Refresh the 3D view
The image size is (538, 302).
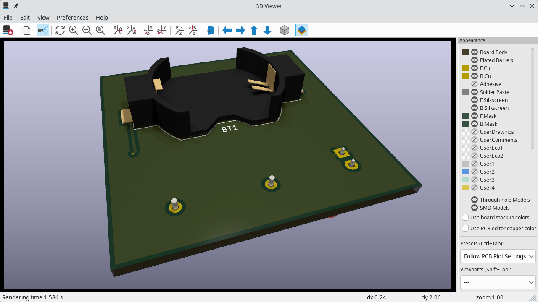click(x=60, y=30)
